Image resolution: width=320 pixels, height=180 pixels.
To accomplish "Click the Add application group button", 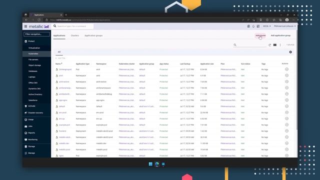I will pyautogui.click(x=280, y=35).
